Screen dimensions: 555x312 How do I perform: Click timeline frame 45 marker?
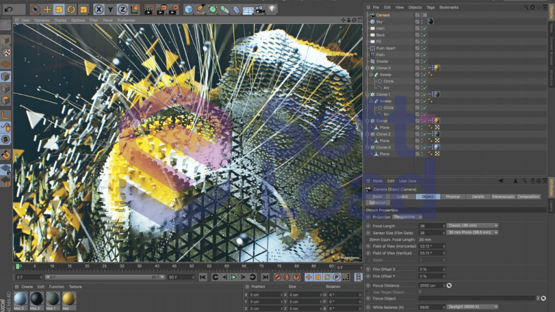tap(174, 266)
